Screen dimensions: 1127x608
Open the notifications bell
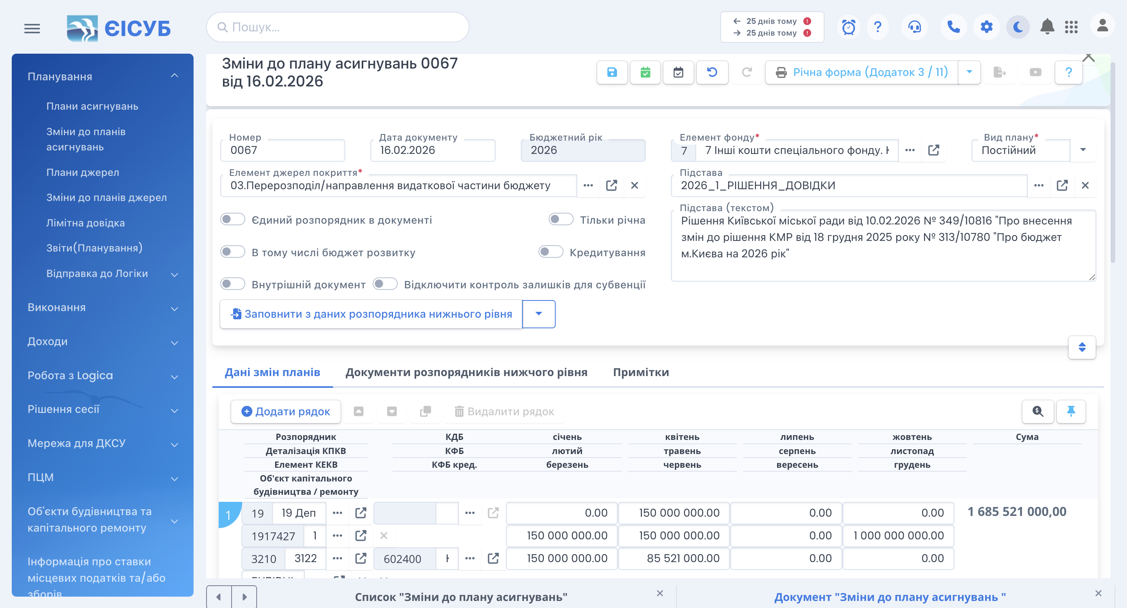tap(1047, 27)
